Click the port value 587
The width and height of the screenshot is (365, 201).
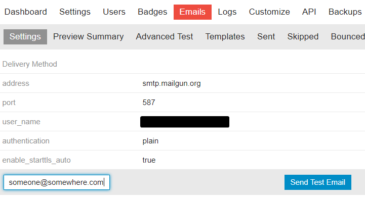click(x=149, y=103)
